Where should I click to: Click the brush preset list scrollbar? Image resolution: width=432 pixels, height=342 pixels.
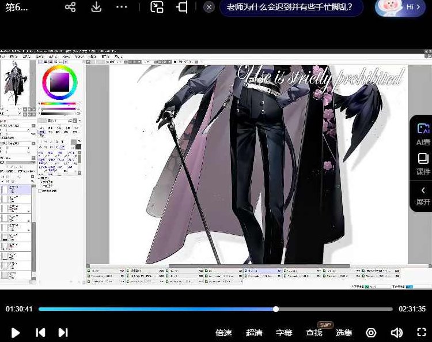(x=79, y=162)
